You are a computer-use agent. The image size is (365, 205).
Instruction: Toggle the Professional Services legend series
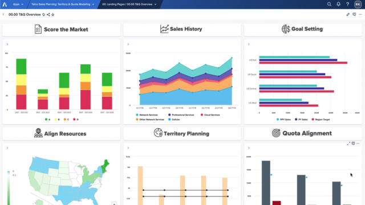pos(181,115)
